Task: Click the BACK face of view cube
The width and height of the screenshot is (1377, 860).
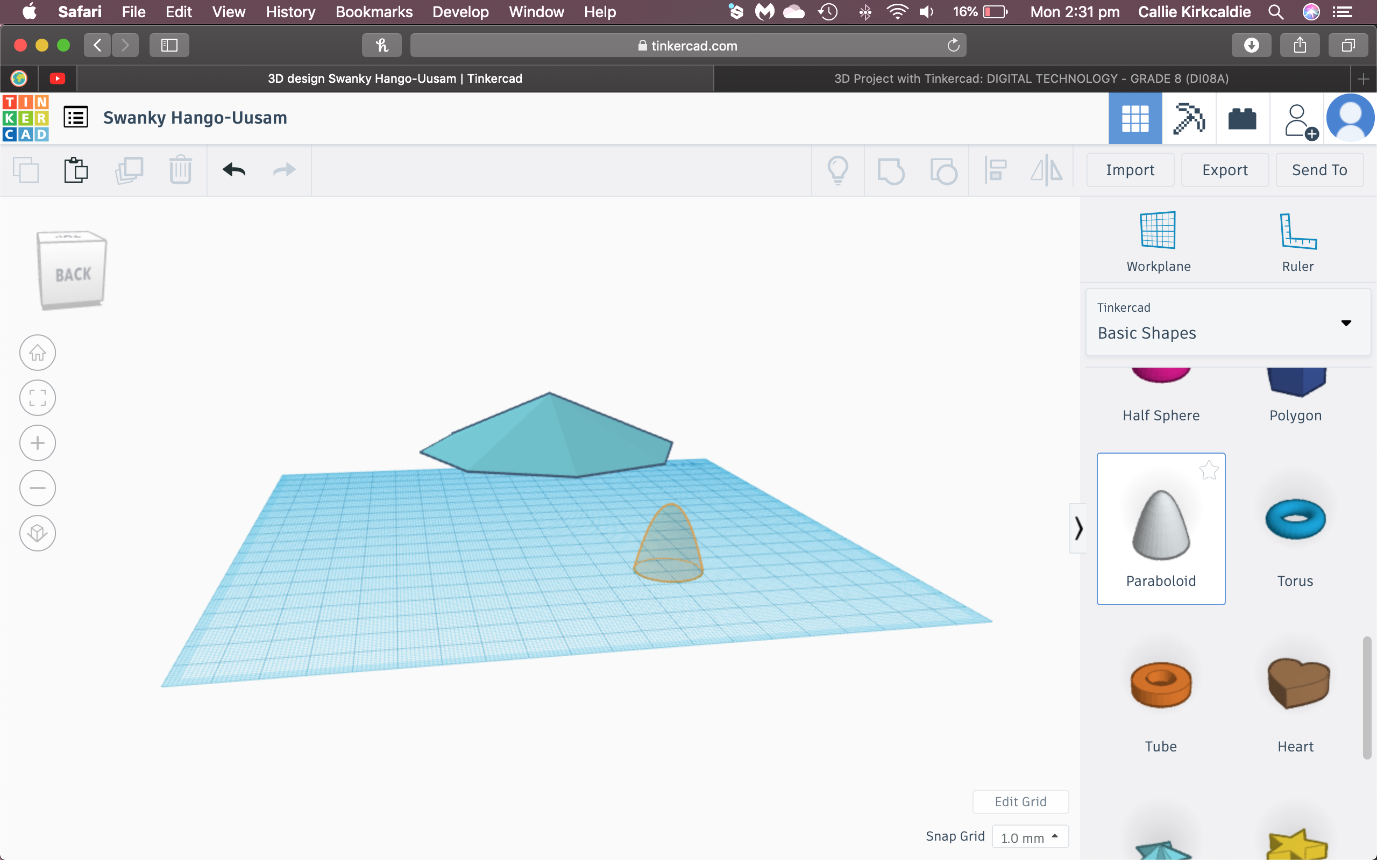Action: coord(73,275)
